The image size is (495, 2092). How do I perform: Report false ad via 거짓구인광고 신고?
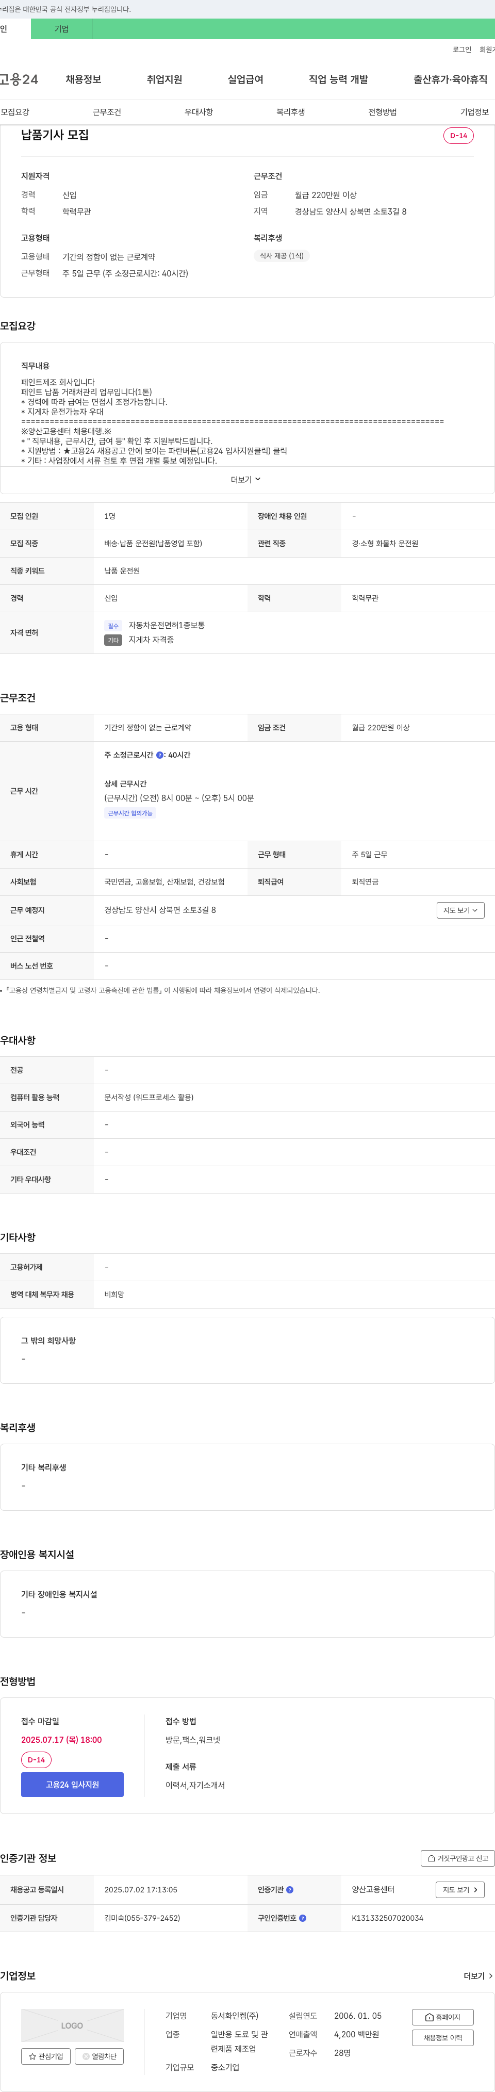(x=458, y=1858)
